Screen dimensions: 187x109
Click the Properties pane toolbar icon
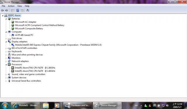[x=22, y=10]
